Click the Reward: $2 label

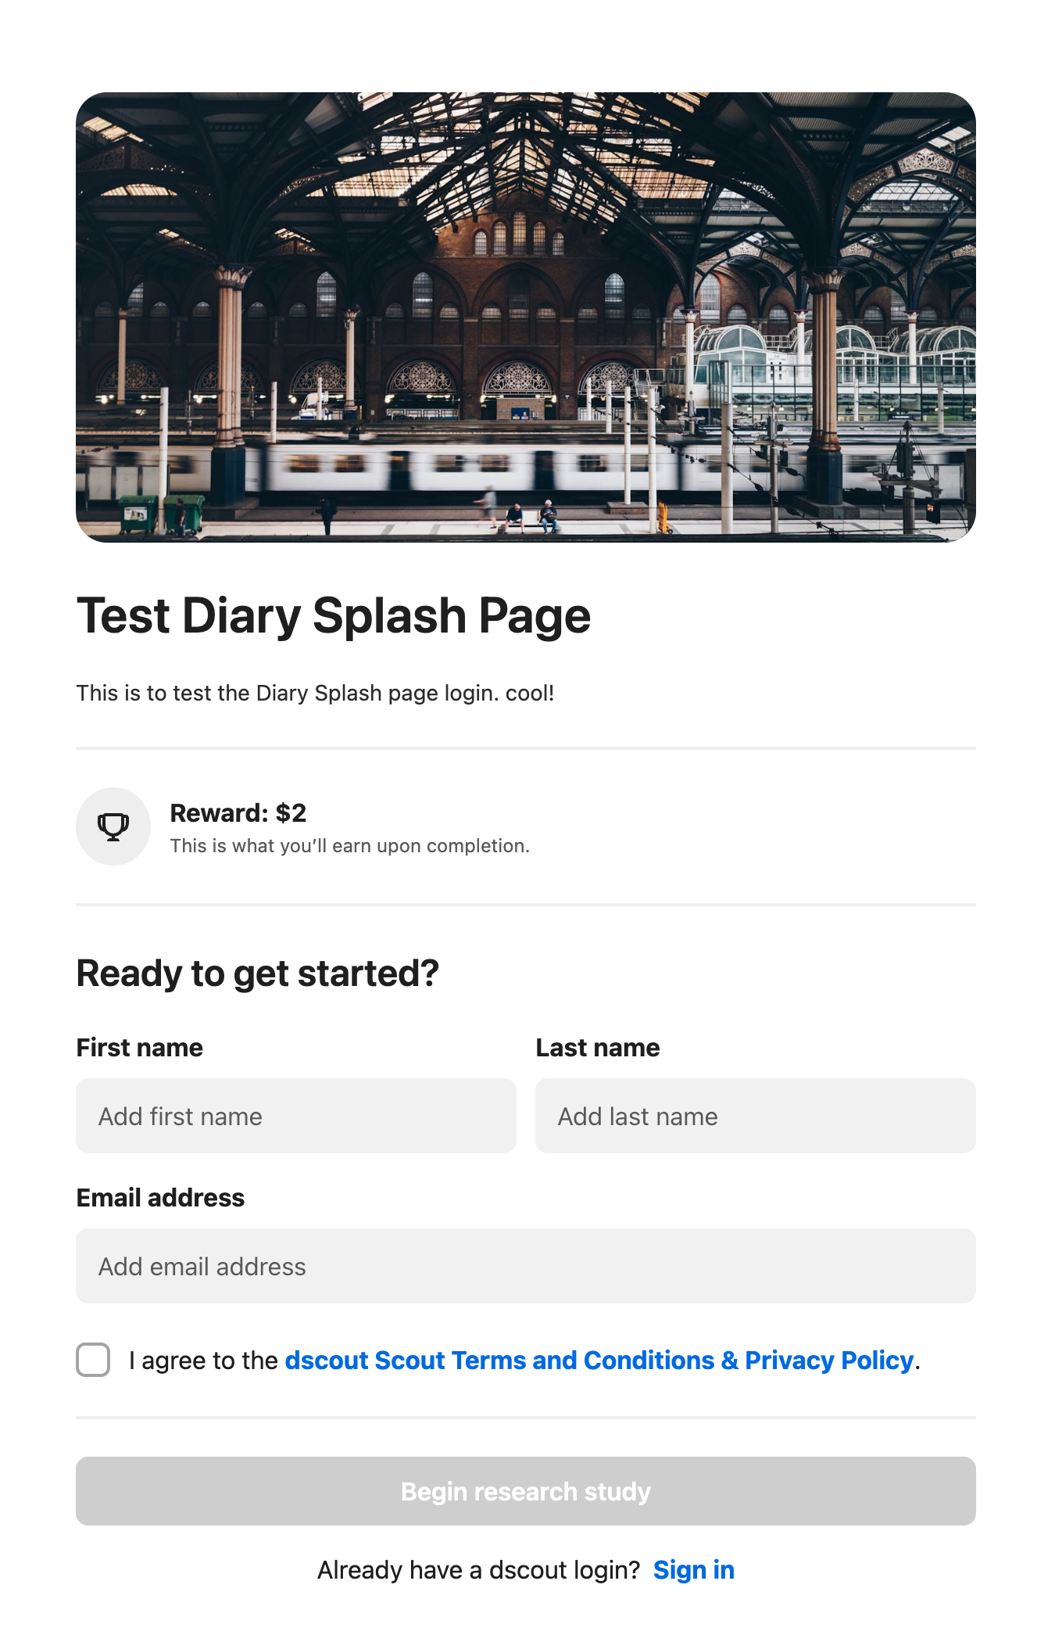(x=238, y=813)
